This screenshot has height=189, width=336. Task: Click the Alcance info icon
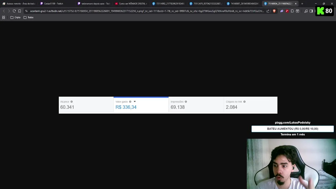tap(71, 102)
